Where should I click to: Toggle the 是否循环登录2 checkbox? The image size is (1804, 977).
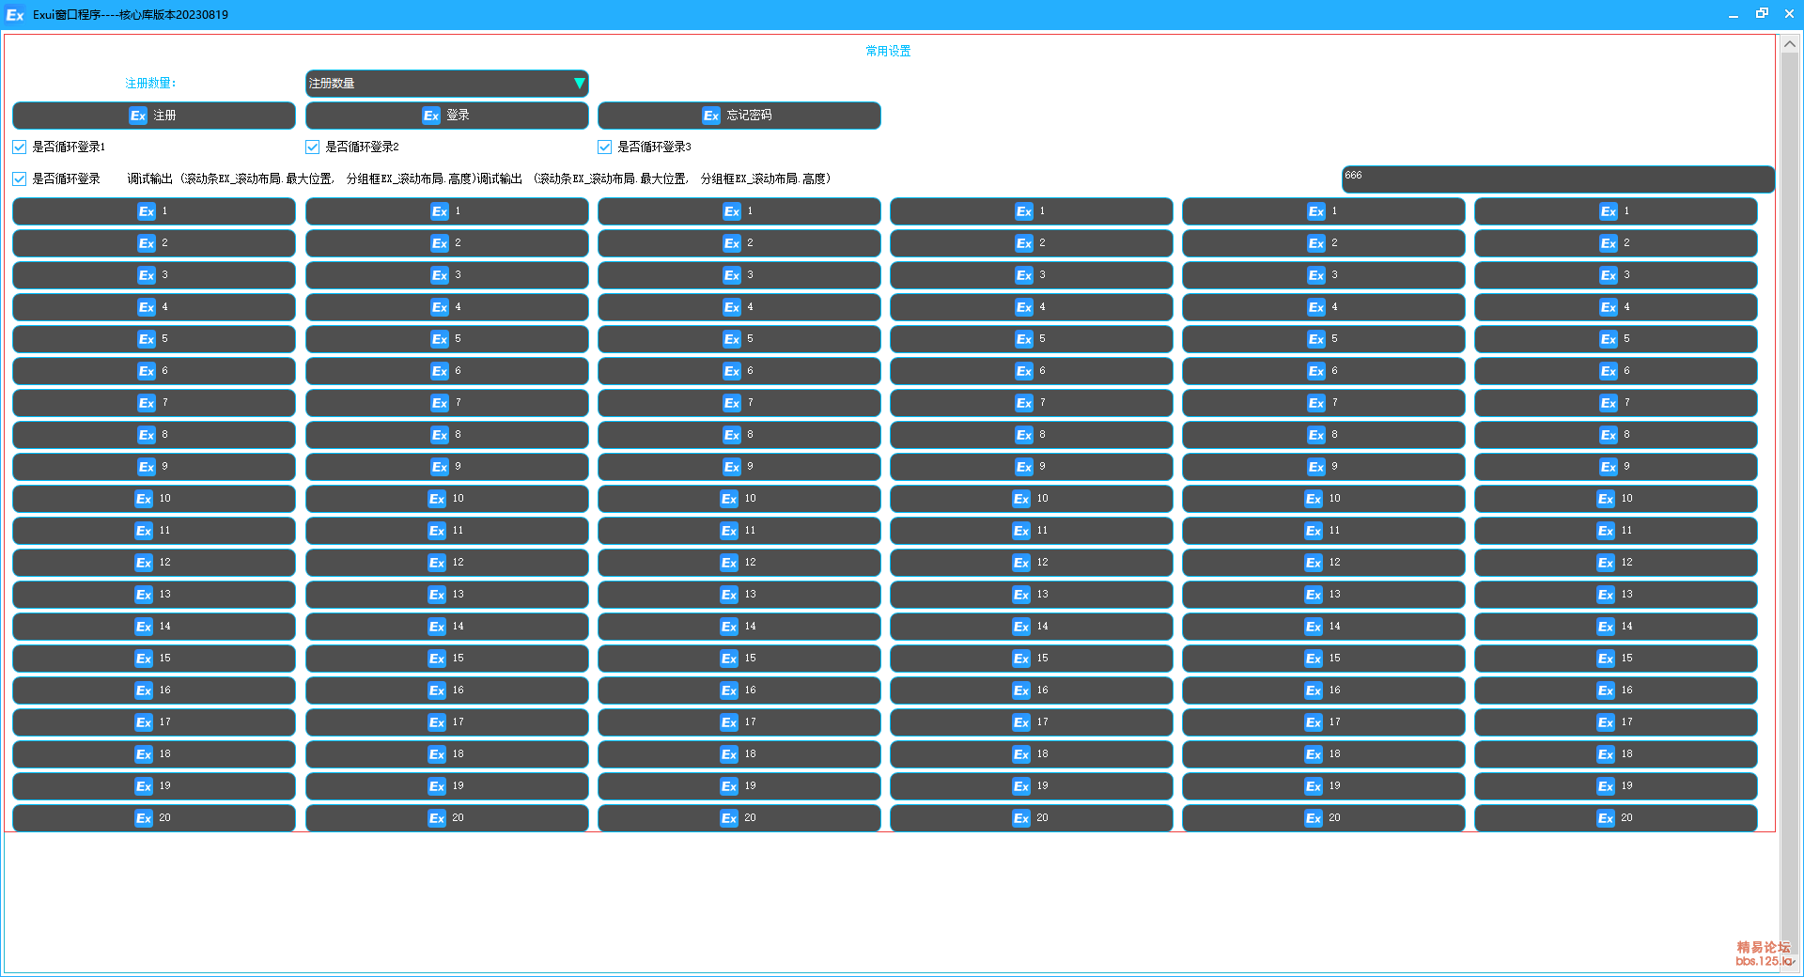[x=313, y=147]
